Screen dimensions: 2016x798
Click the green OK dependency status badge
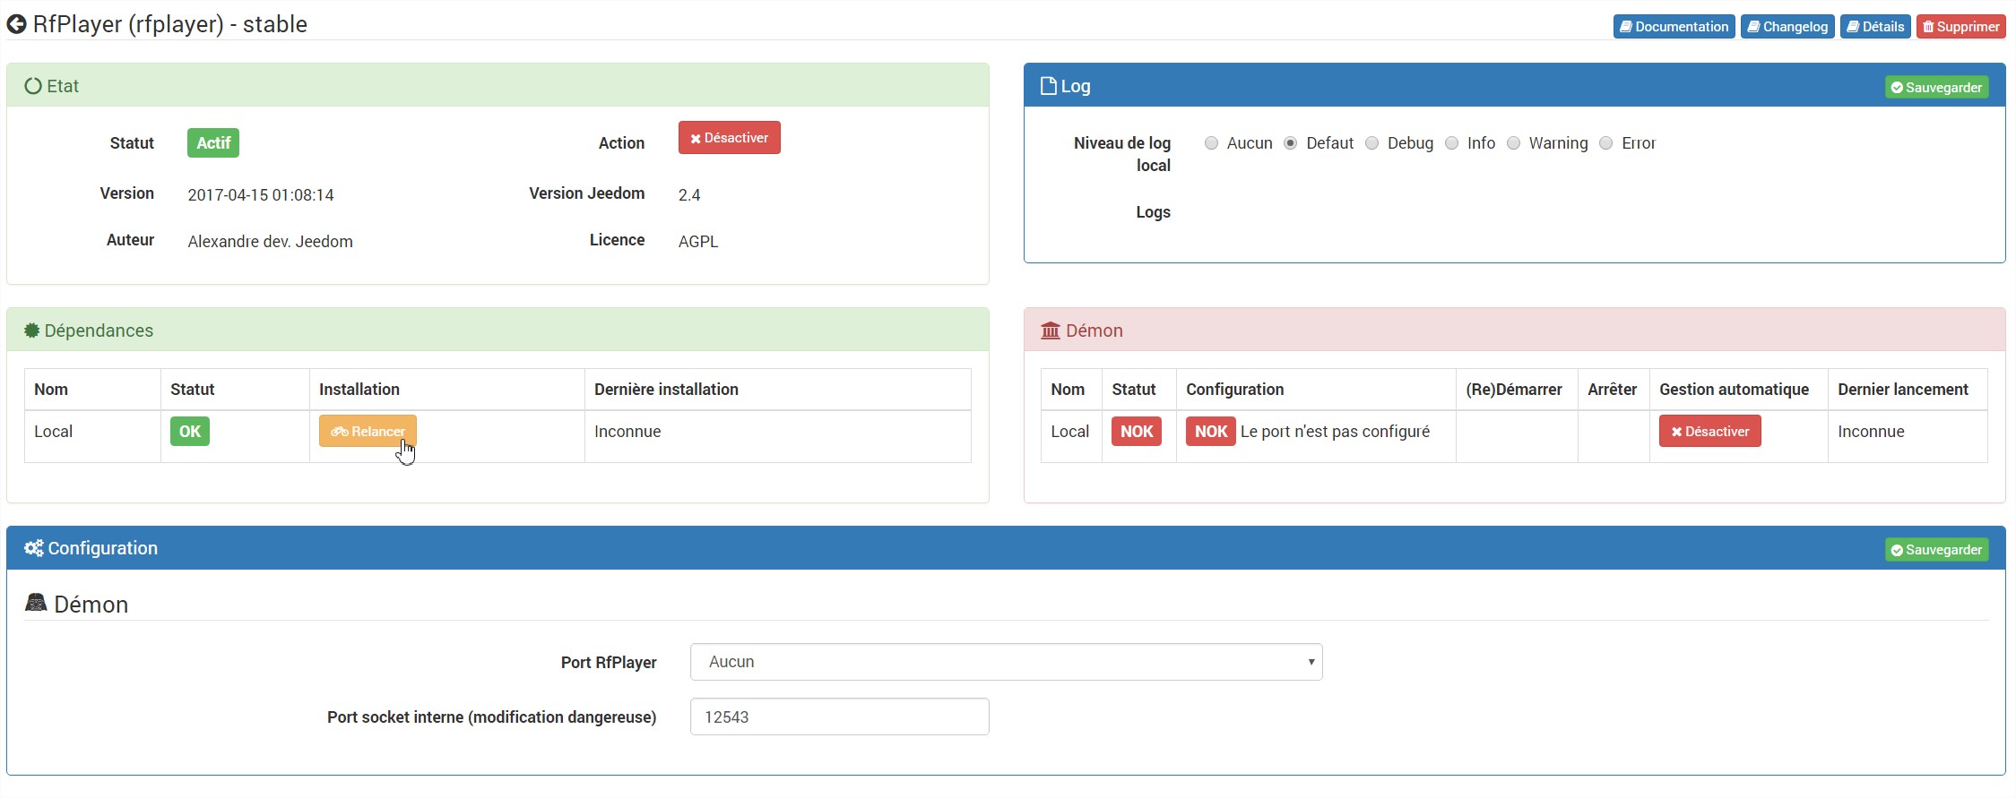(190, 432)
